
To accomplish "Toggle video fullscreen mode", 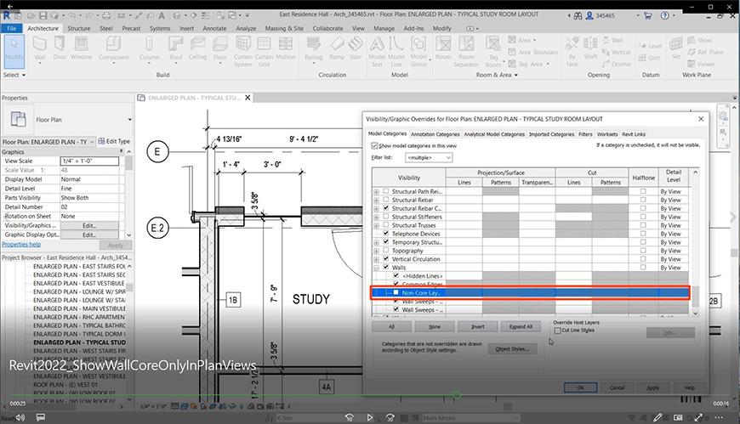I will coord(698,417).
